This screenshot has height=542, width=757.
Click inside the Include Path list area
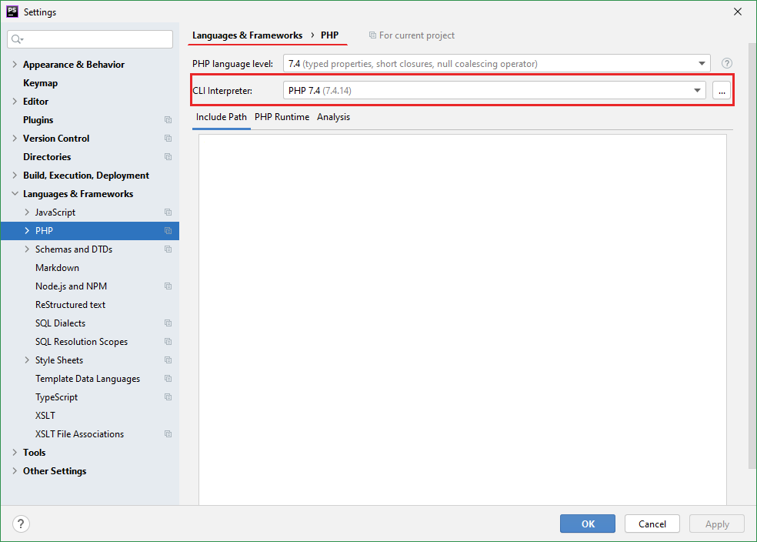(462, 320)
